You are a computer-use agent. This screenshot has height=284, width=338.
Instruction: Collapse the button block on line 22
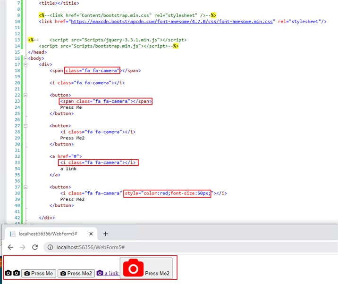pyautogui.click(x=25, y=95)
